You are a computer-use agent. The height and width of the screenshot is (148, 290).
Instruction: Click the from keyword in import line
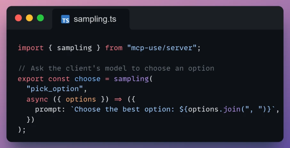pos(114,48)
